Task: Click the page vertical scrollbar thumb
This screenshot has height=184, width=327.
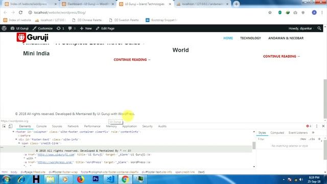Action: (325, 99)
